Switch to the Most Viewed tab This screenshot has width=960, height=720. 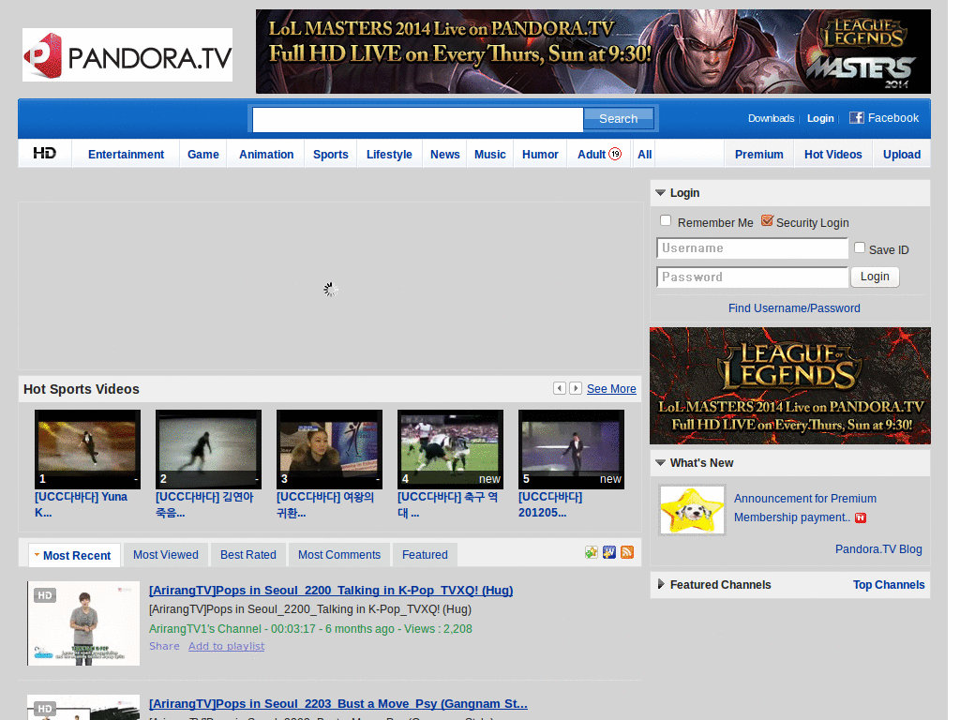click(166, 555)
